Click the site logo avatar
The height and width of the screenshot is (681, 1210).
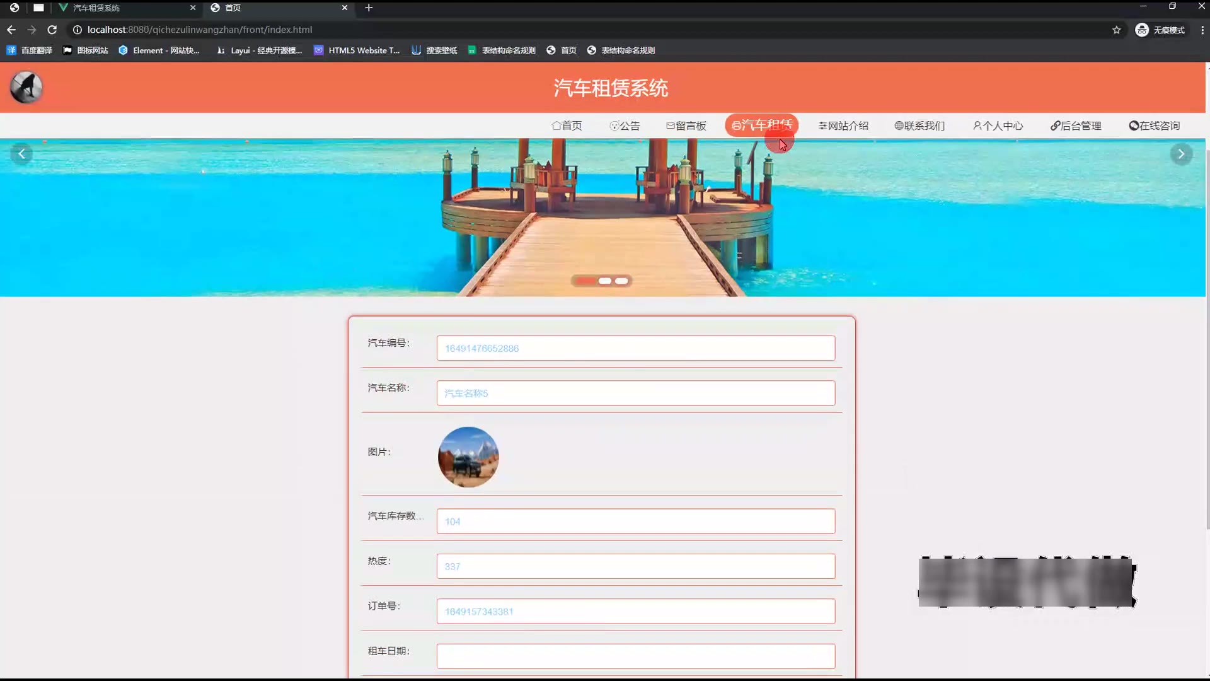26,88
